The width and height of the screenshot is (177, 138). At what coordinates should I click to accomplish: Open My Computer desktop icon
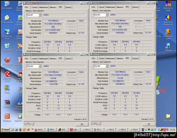point(6,4)
